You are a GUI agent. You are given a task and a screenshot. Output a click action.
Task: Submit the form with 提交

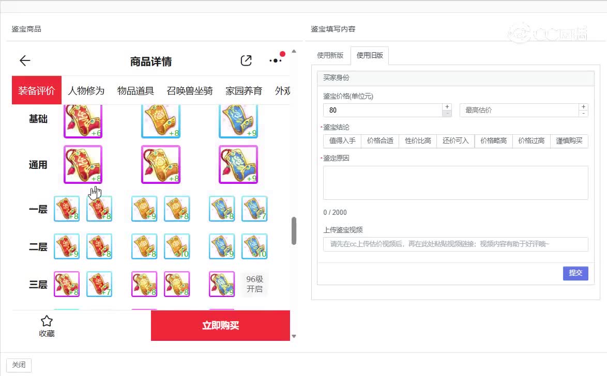click(575, 273)
